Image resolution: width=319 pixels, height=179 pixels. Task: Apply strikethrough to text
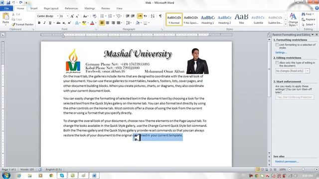(58, 23)
